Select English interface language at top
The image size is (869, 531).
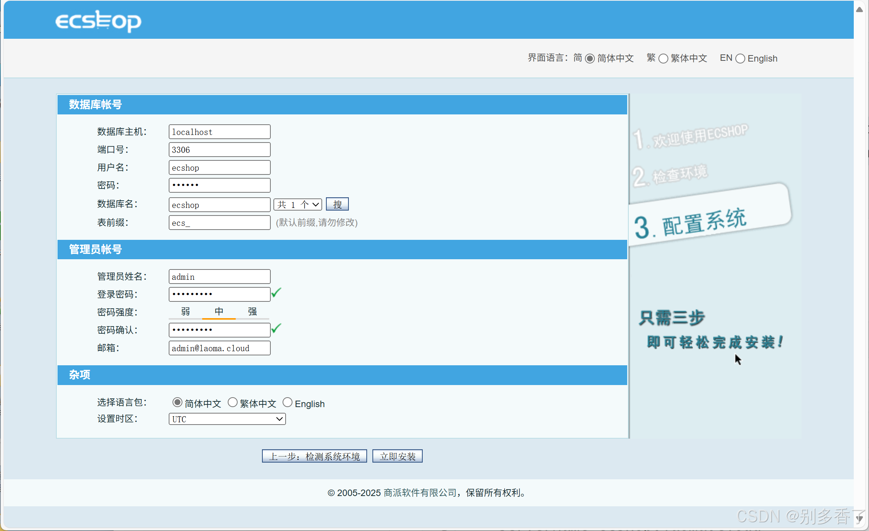[740, 59]
